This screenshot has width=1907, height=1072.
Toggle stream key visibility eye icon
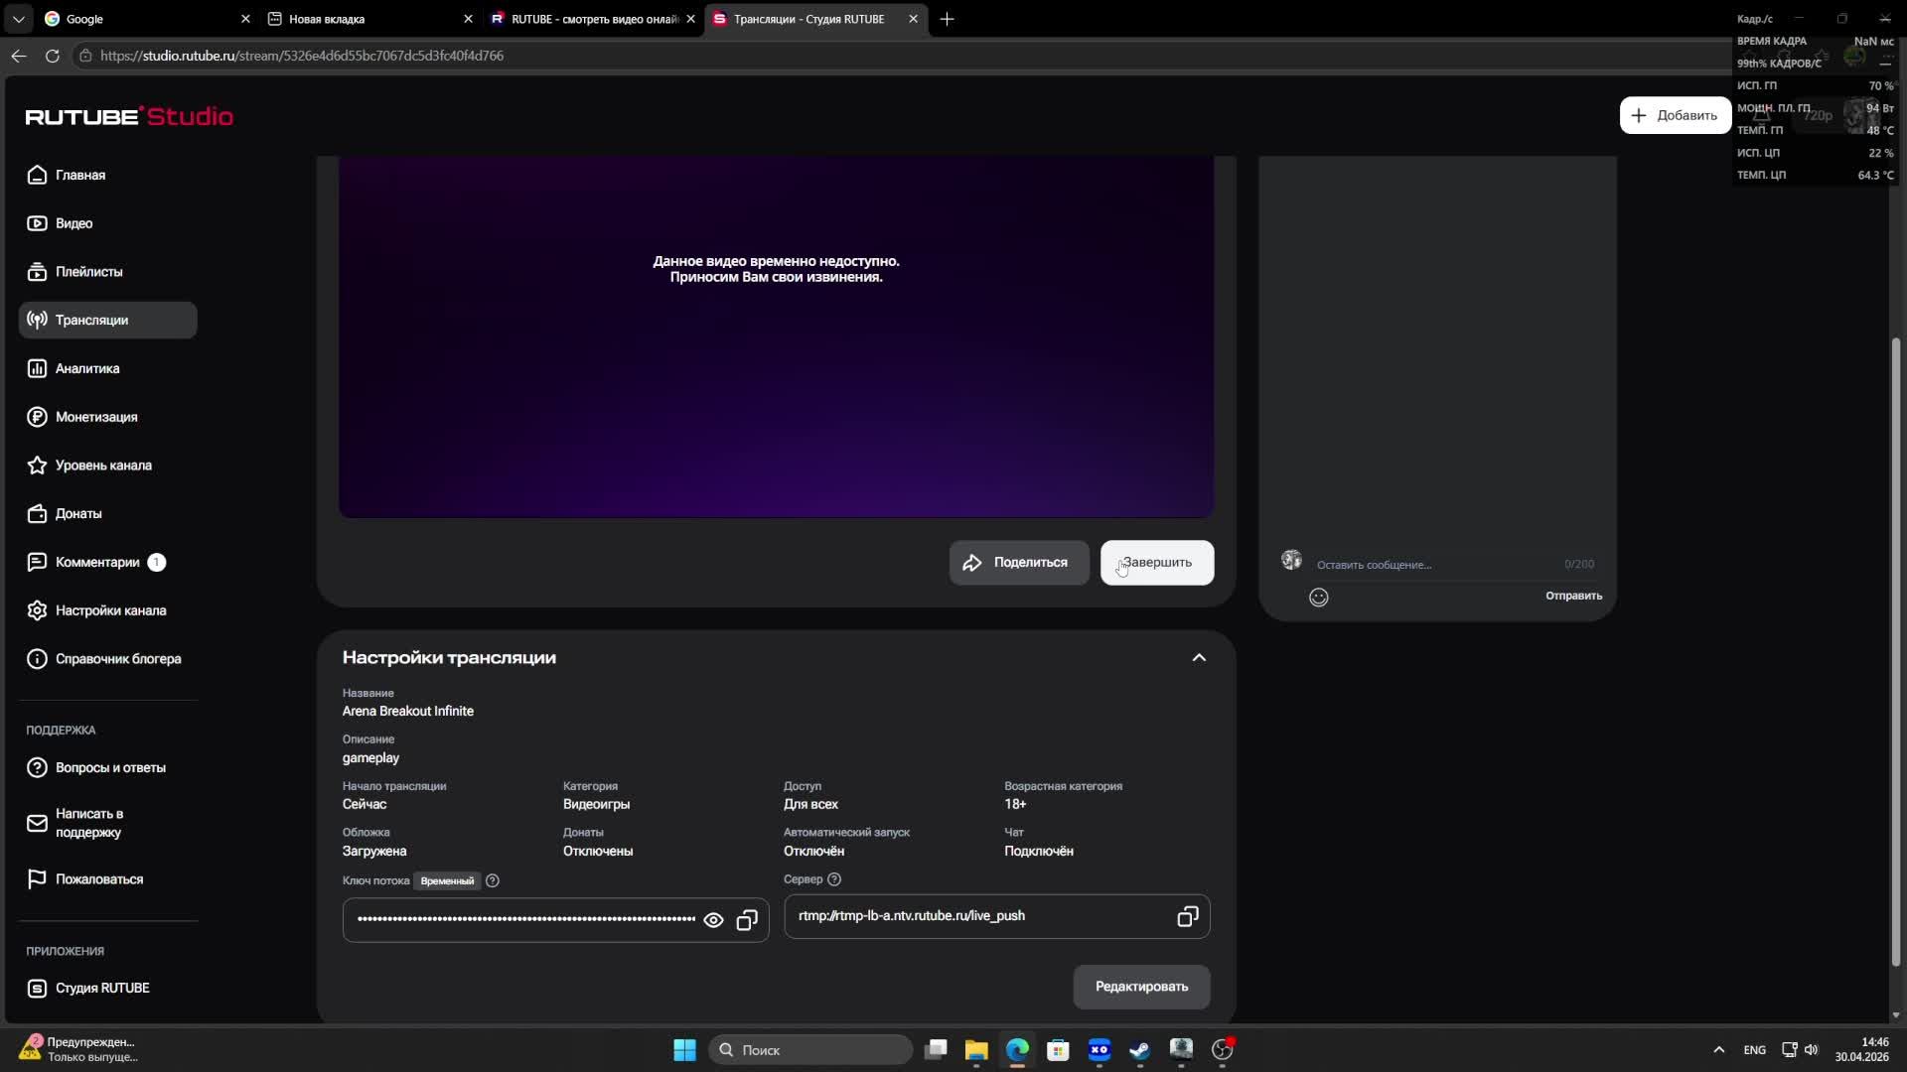(x=713, y=920)
